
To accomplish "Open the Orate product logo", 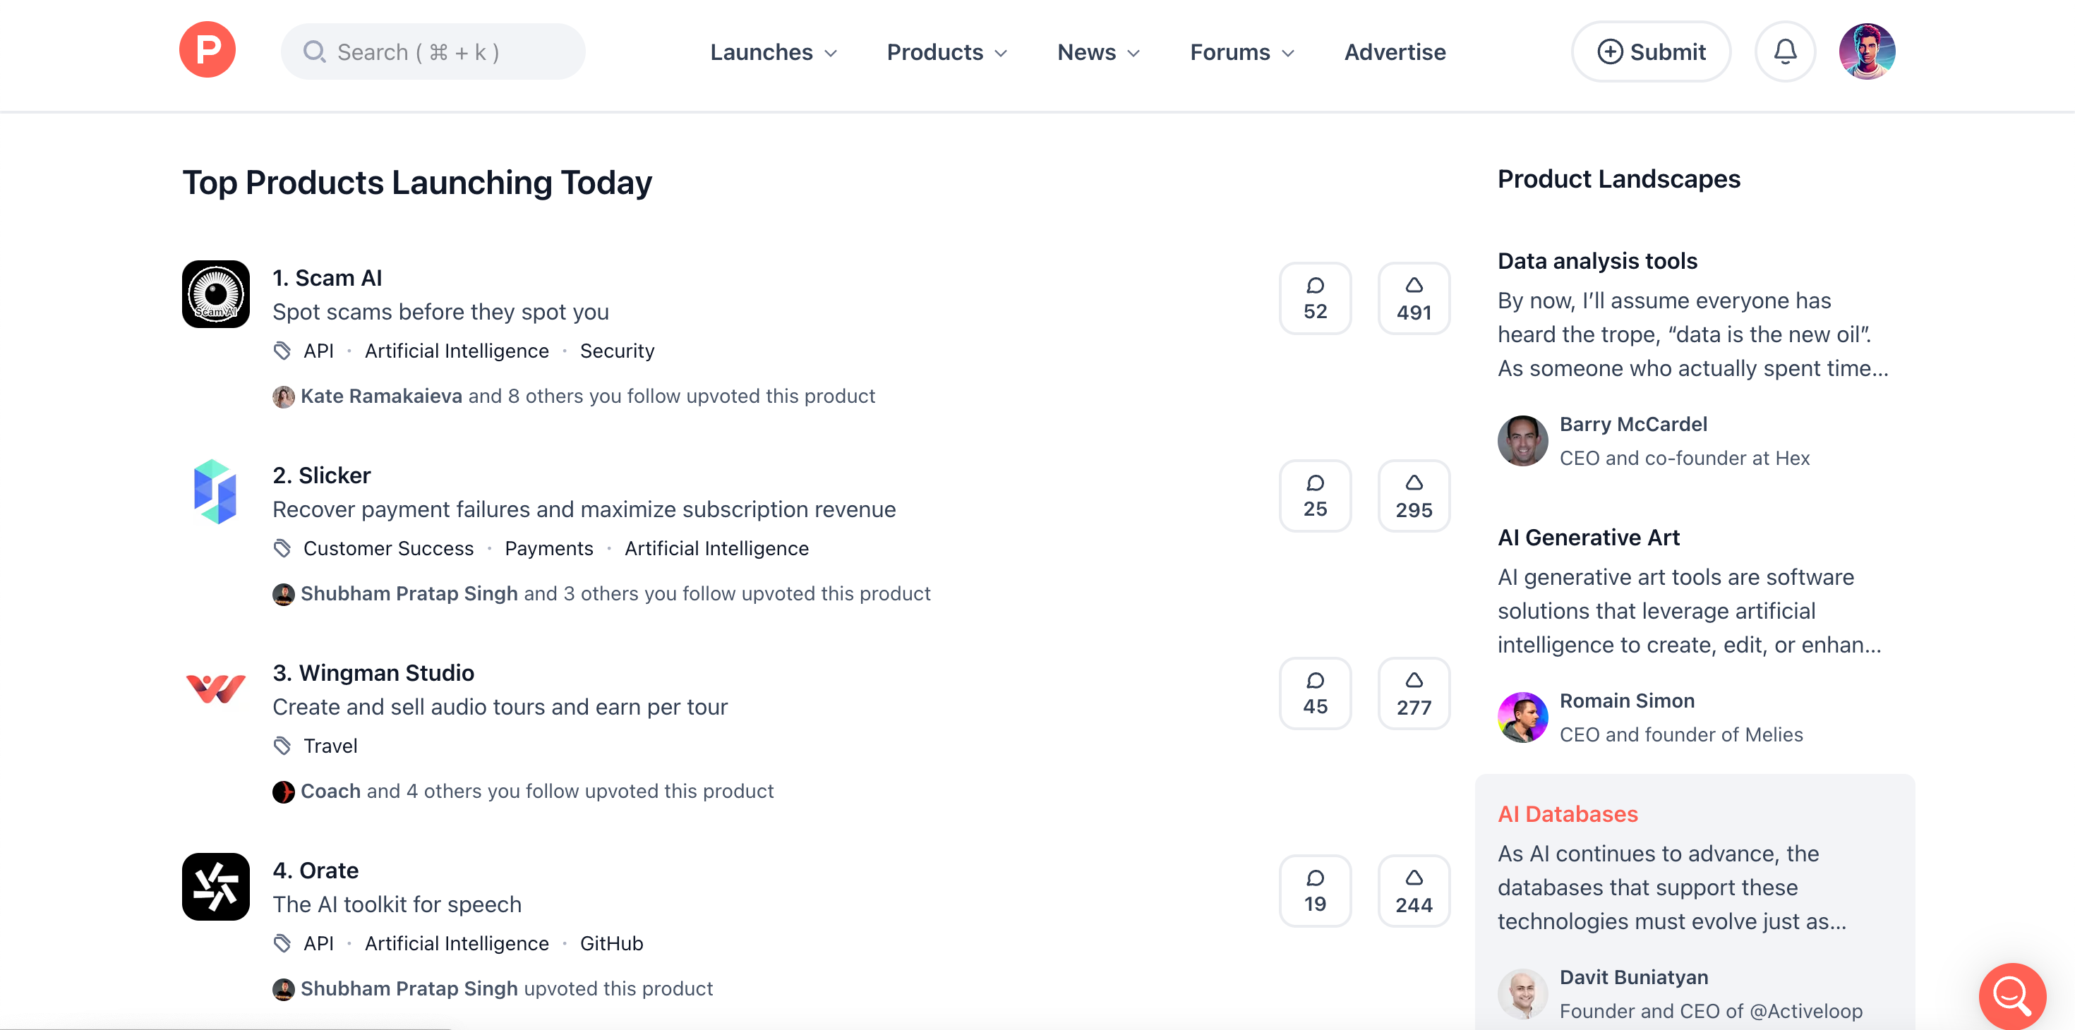I will click(216, 887).
